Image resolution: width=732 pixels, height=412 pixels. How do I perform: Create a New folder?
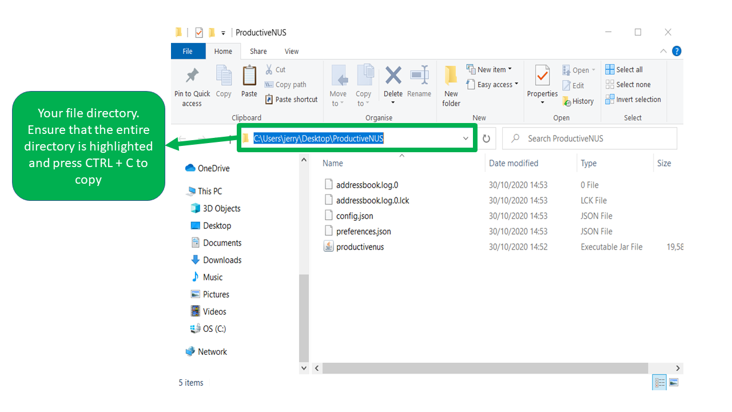[x=451, y=86]
